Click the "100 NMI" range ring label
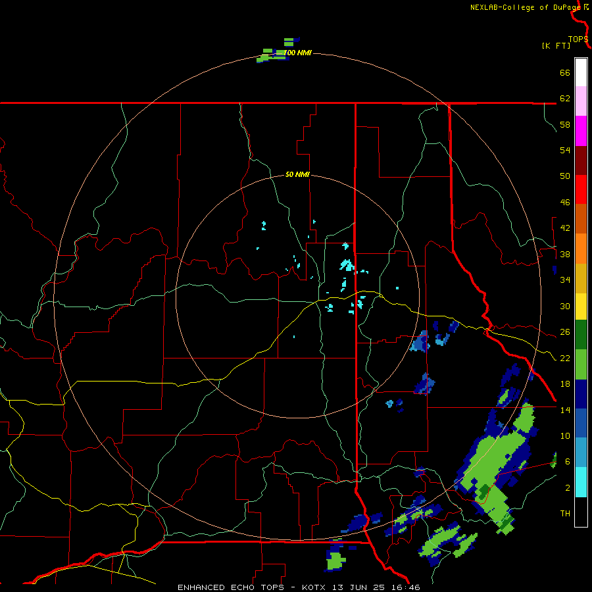 pos(297,53)
